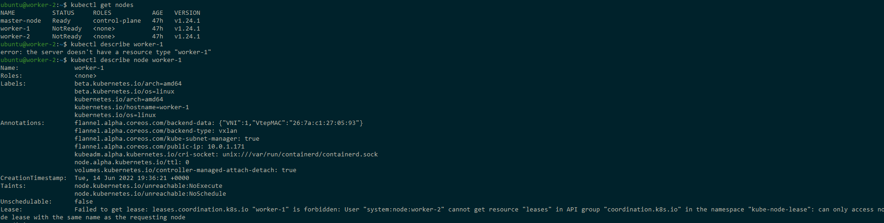The width and height of the screenshot is (884, 223).
Task: Click the Ready status of master-node
Action: (62, 21)
